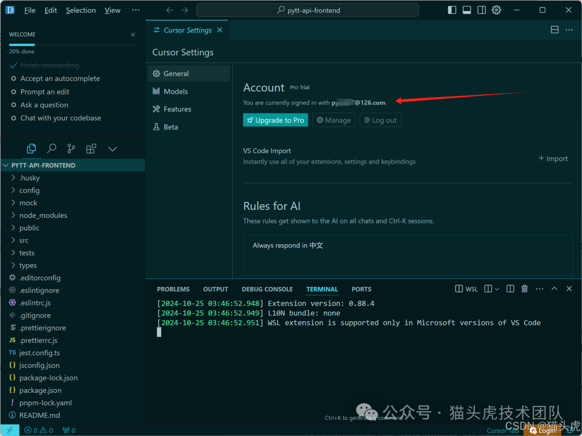Screen dimensions: 582x436
Task: Click the Manage account button
Action: tap(334, 120)
